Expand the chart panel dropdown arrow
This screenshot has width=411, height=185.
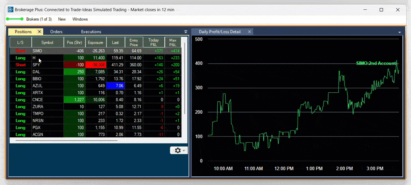pos(400,32)
